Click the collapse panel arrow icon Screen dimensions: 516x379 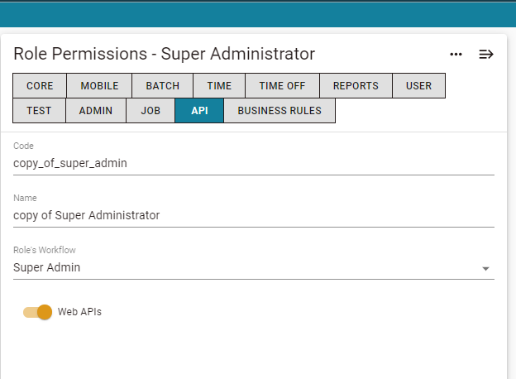(486, 55)
